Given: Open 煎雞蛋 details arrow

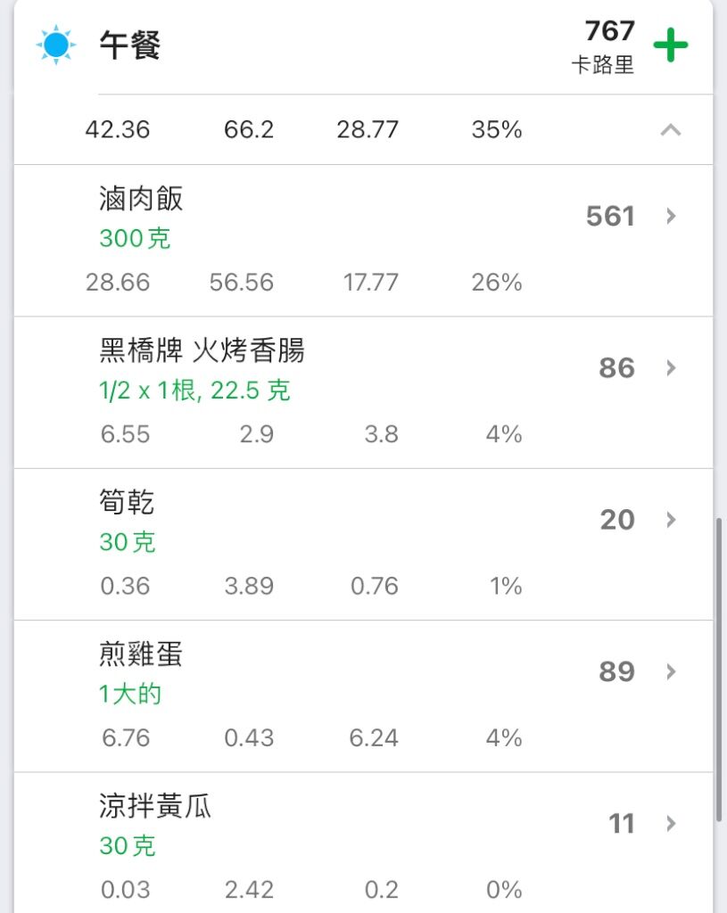Looking at the screenshot, I should 671,671.
